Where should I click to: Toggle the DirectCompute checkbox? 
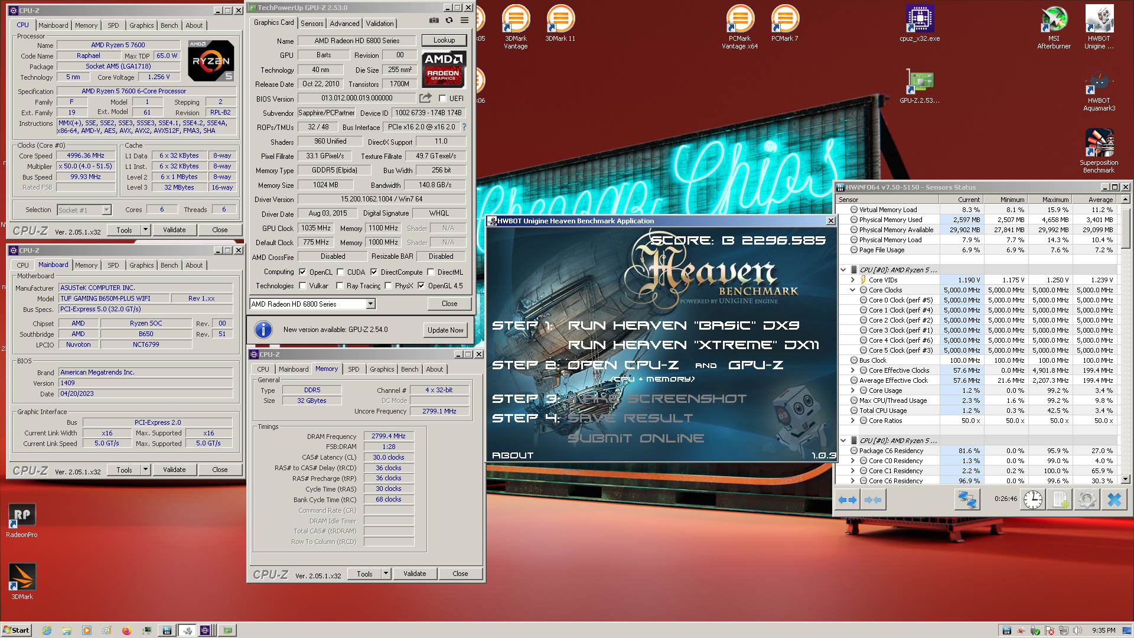click(374, 272)
